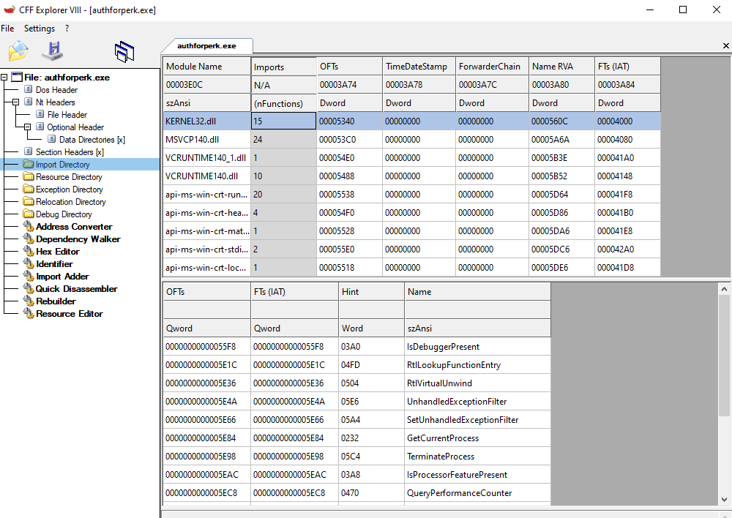732x518 pixels.
Task: Click the Save floppy disk icon
Action: click(x=52, y=51)
